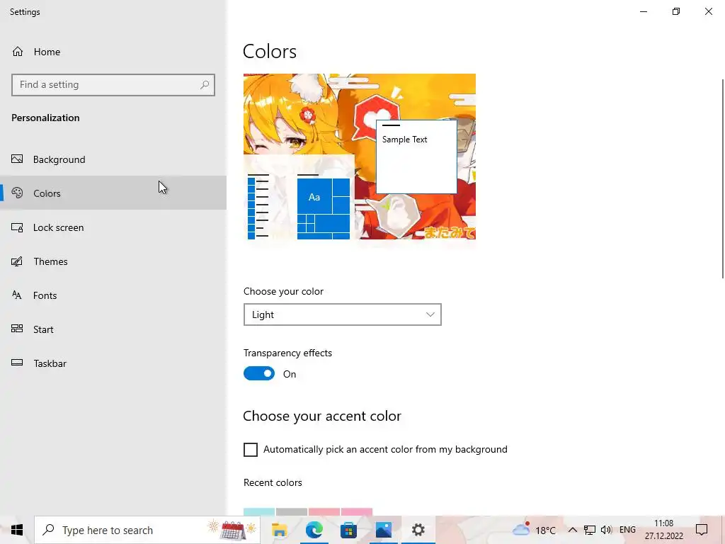725x544 pixels.
Task: Show hidden system tray icons
Action: click(572, 530)
